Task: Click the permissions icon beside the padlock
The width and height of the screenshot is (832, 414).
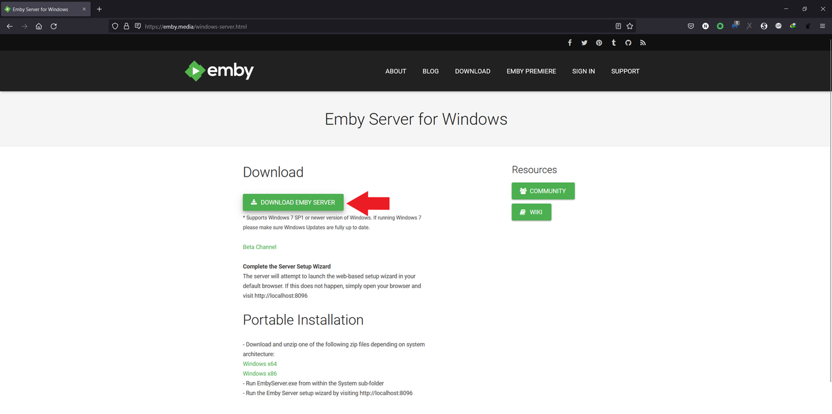Action: [x=137, y=27]
